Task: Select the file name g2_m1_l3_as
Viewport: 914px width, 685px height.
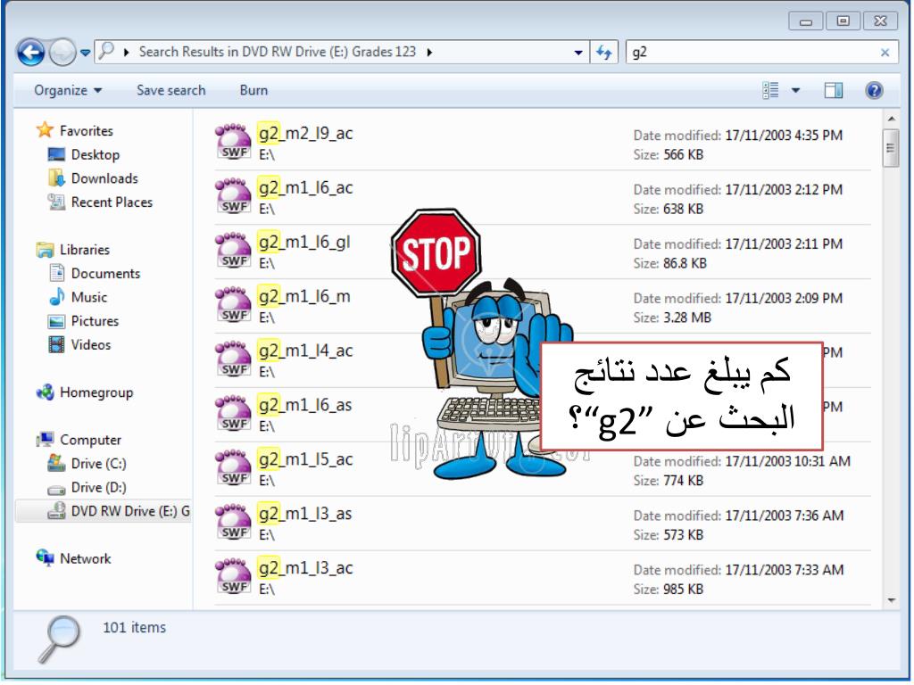Action: click(x=305, y=513)
